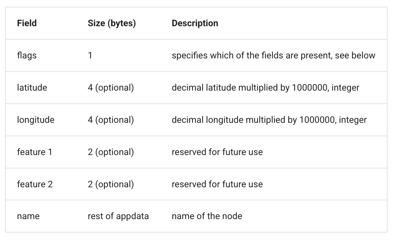
Task: Select the longitude field cell
Action: coord(35,120)
